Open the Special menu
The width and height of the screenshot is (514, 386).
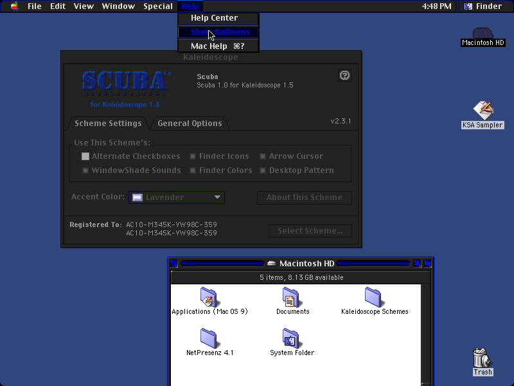[158, 6]
